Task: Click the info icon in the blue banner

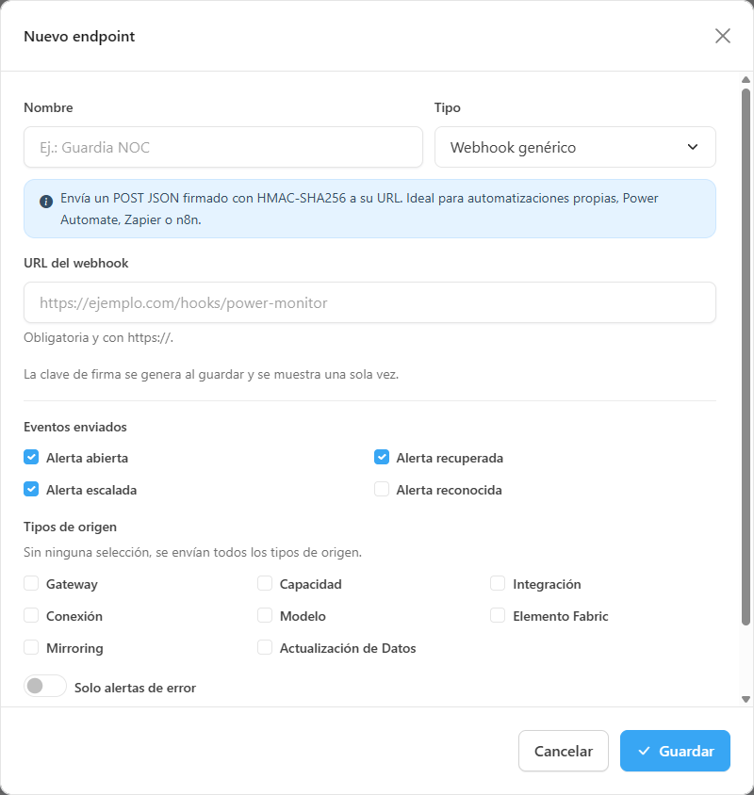Action: click(x=46, y=202)
